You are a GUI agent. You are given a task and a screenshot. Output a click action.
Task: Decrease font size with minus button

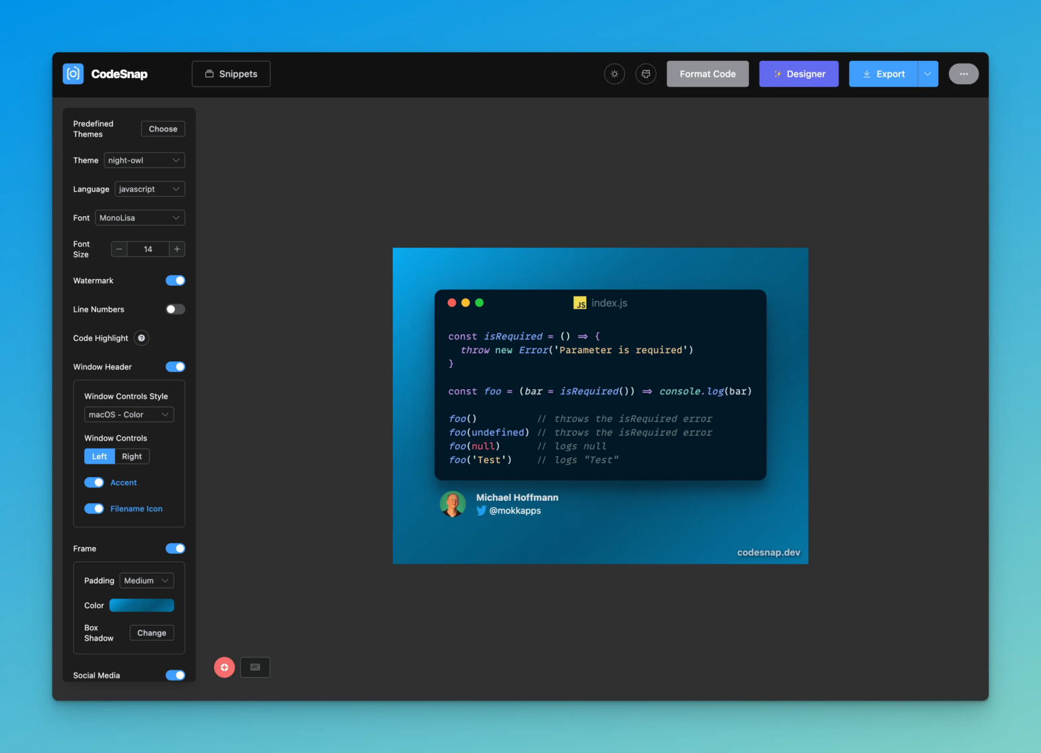click(119, 249)
